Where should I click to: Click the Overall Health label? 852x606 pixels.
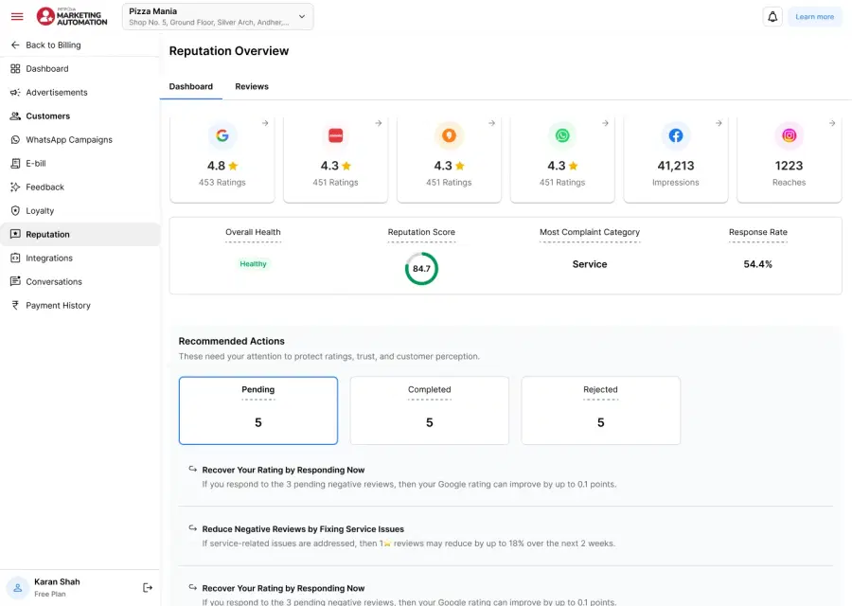pos(253,232)
